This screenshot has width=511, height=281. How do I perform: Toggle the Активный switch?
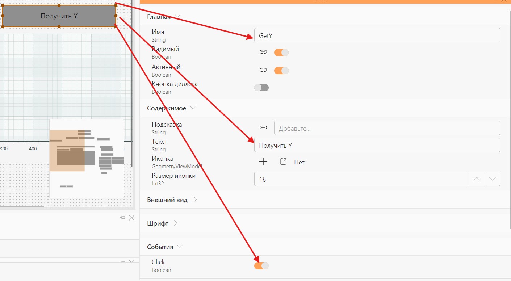(x=281, y=70)
